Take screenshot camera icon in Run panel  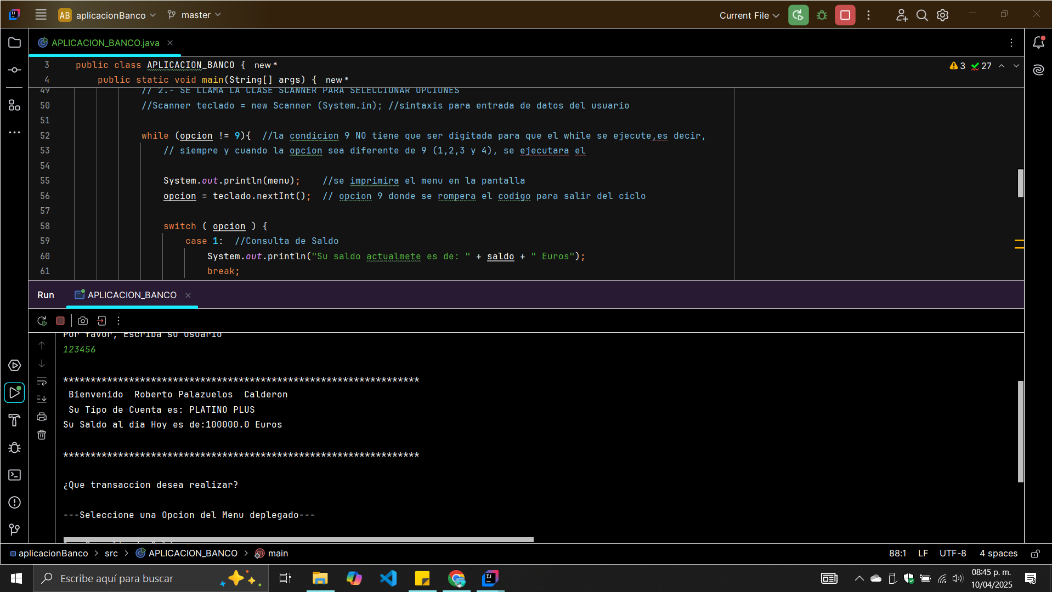tap(83, 321)
